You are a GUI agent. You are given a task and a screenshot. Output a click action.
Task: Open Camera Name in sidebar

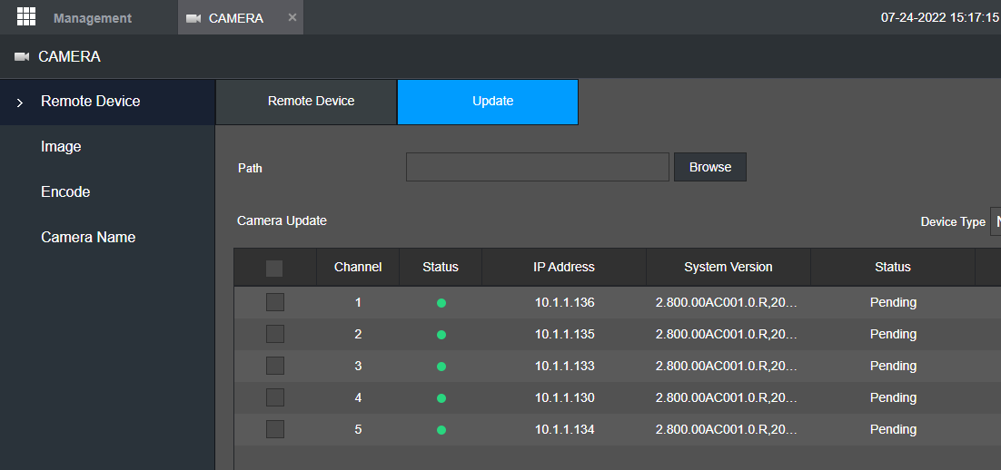pos(88,237)
